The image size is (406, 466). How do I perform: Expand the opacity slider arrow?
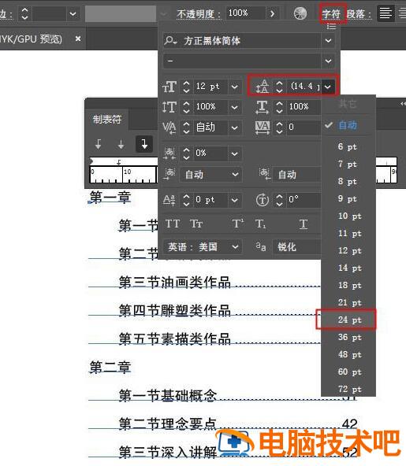tap(272, 13)
